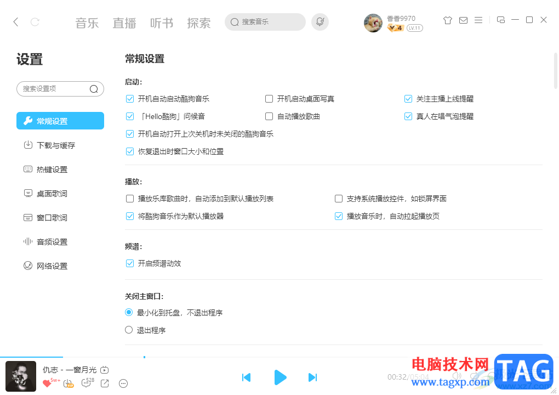Screen dimensions: 559x395
Task: Toggle 关注主播上线提醒 checkbox
Action: coord(408,99)
